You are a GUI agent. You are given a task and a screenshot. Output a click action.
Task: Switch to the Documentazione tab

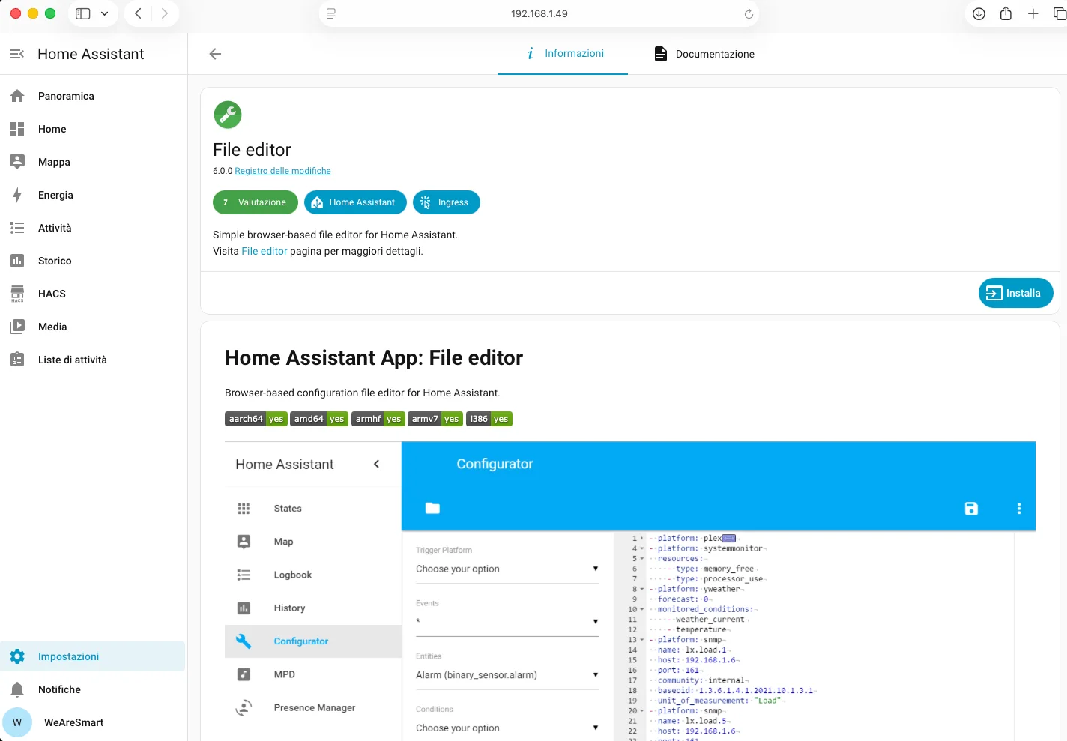click(x=704, y=54)
